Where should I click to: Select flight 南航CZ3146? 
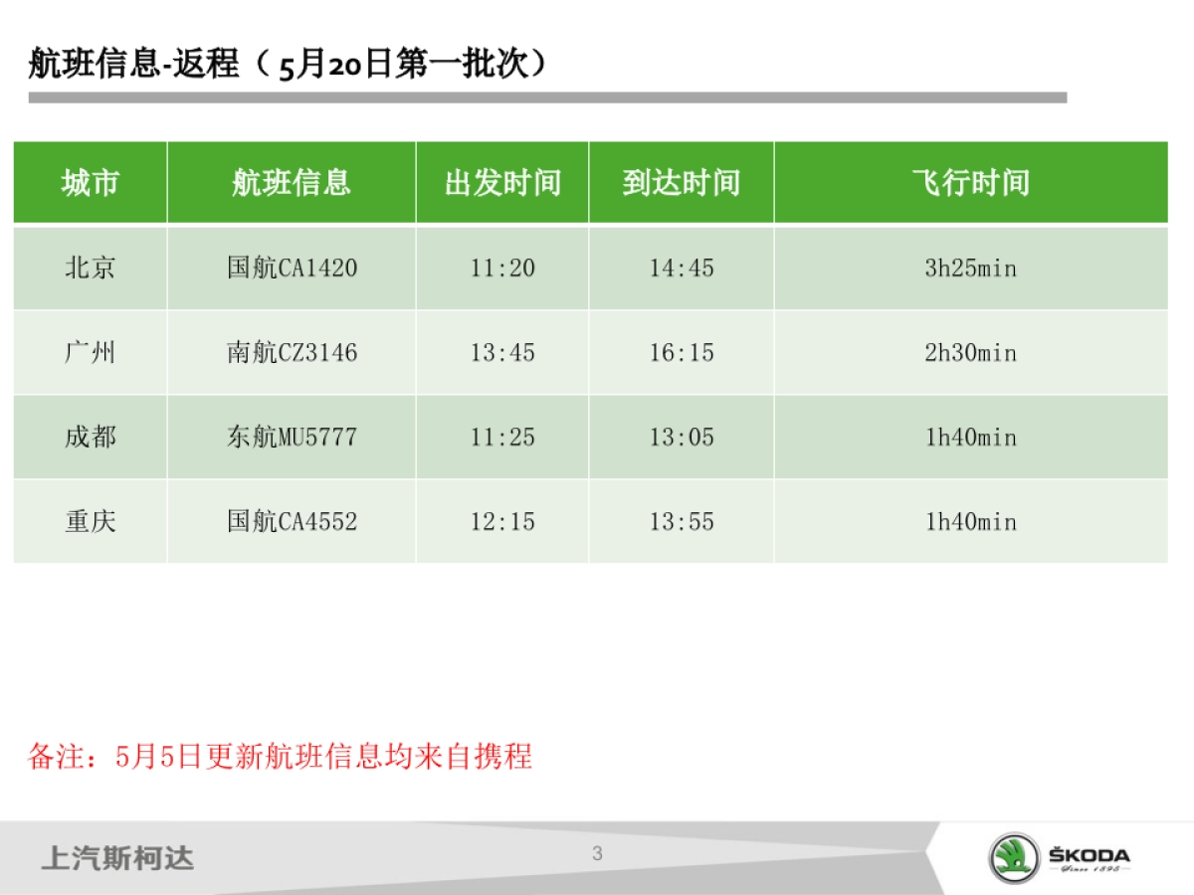[291, 352]
